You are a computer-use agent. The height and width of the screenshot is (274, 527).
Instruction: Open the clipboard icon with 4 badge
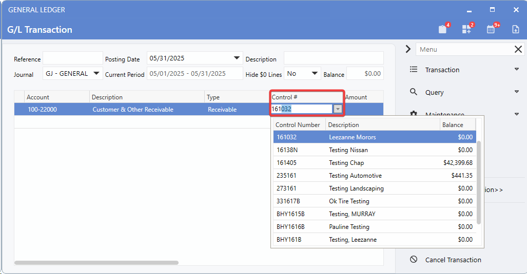coord(442,29)
